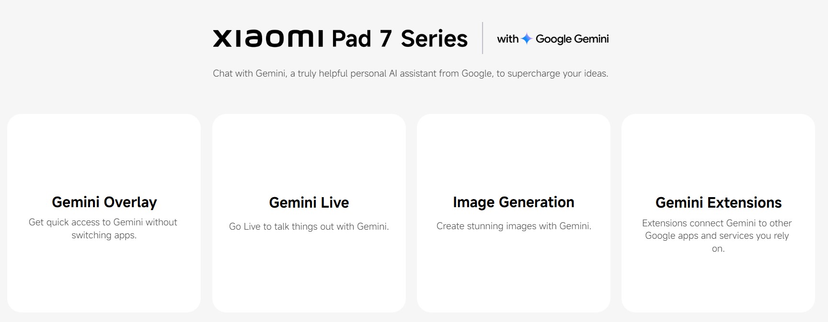Click the word Gemini in header logo

(x=591, y=39)
